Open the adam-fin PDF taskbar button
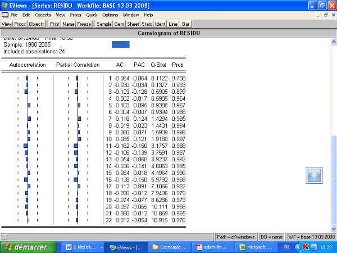337x253 pixels. [x=213, y=247]
